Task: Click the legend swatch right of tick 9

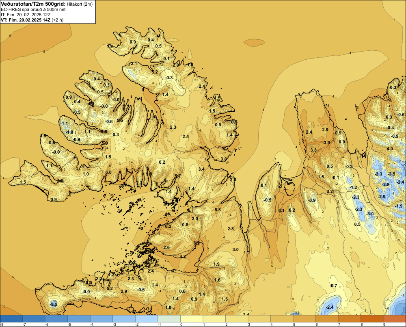Action: (394, 319)
